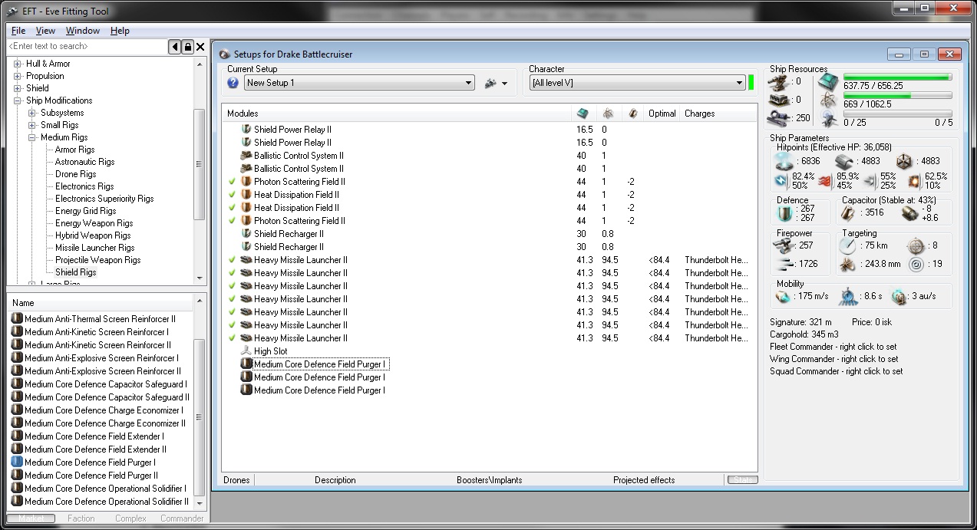Open the Character dropdown
Screen dimensions: 977x530
(x=637, y=83)
